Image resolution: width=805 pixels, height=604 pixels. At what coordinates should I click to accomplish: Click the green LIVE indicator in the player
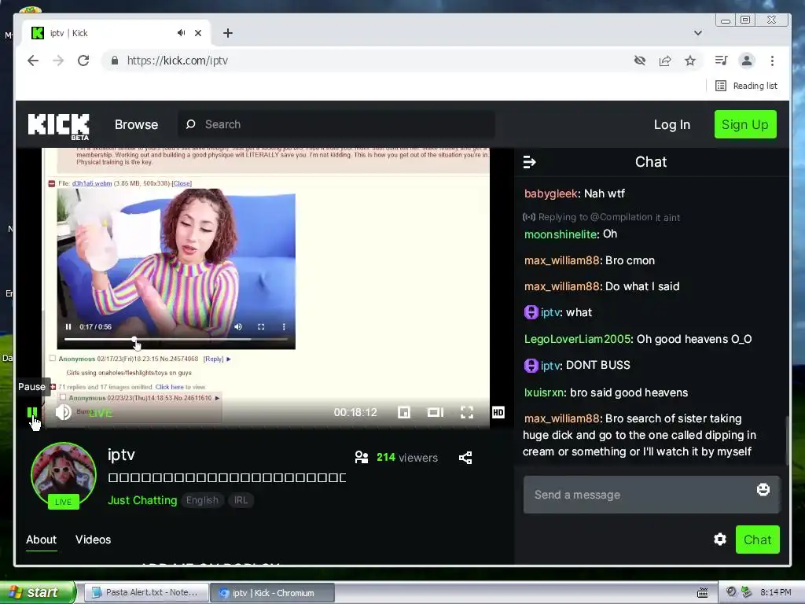[100, 413]
